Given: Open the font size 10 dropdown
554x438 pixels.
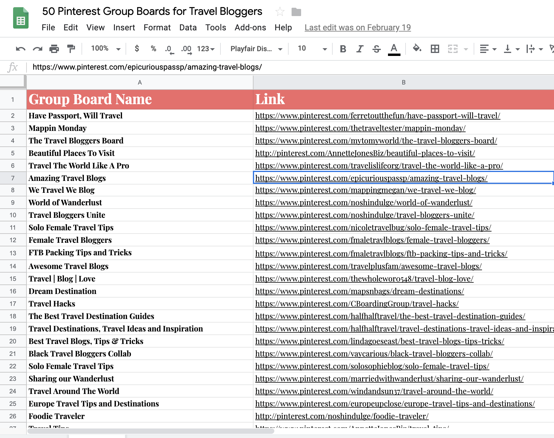Looking at the screenshot, I should [312, 49].
